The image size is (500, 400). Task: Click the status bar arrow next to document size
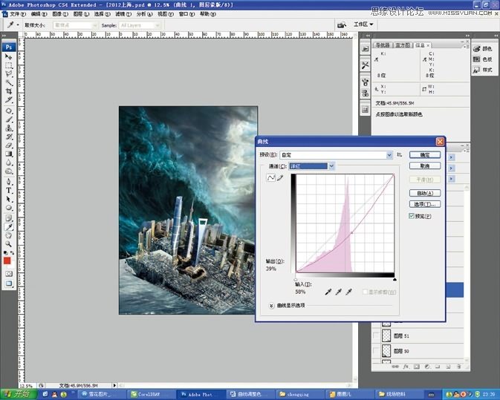[114, 385]
